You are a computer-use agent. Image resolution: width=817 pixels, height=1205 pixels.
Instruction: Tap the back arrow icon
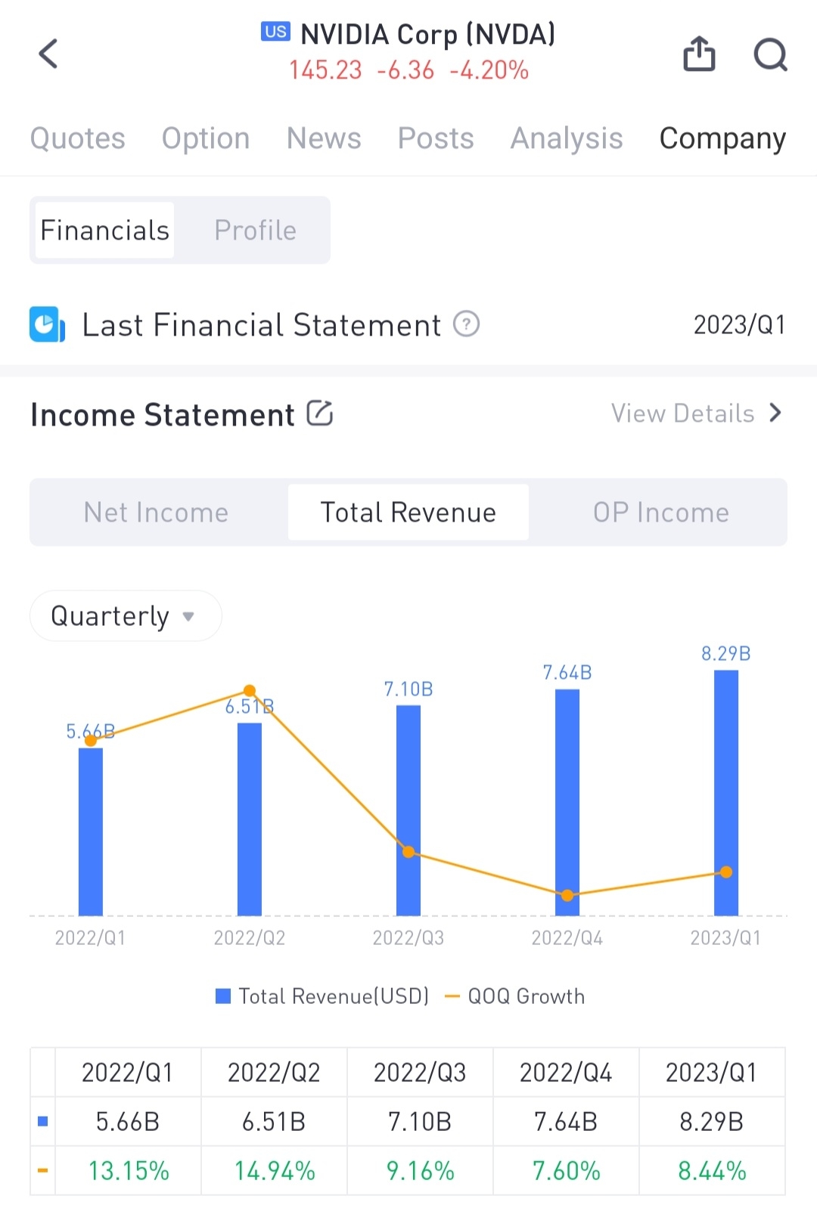click(x=48, y=54)
